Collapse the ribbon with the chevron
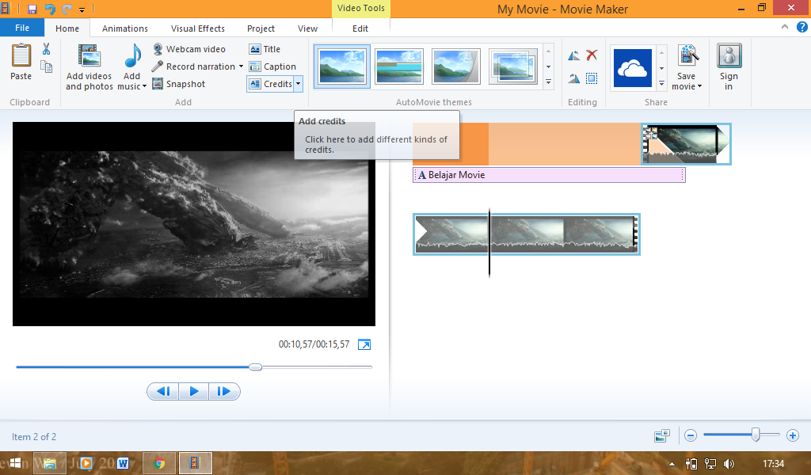 tap(785, 27)
